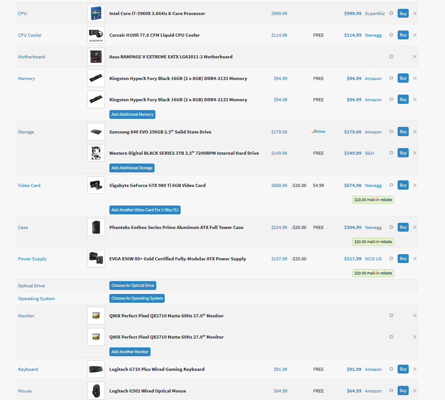Click the $20.00 mail-in rebate badge for video card
This screenshot has height=400, width=445.
point(373,199)
